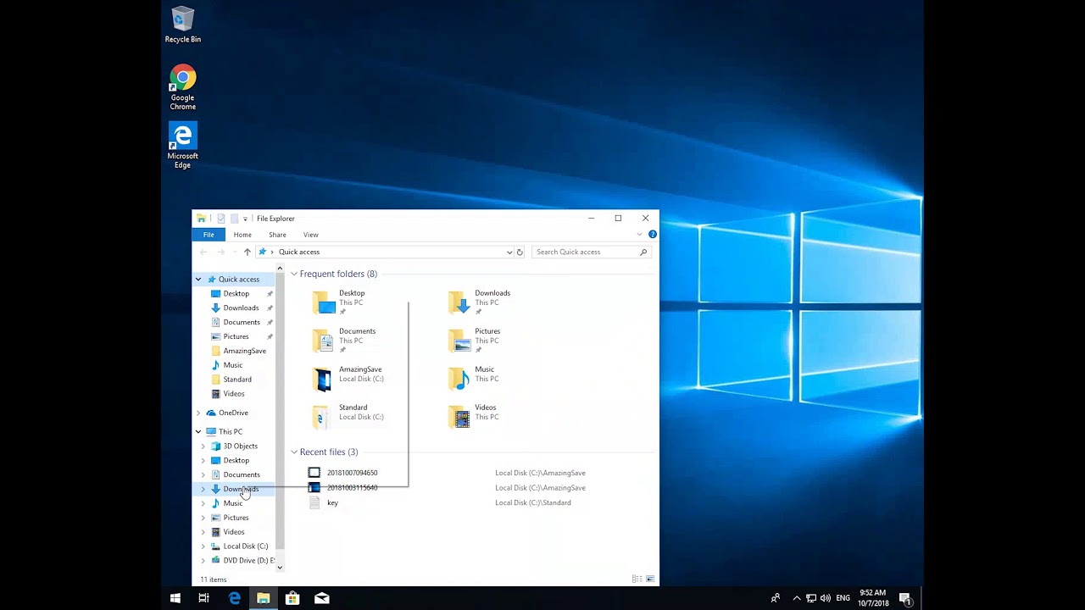Image resolution: width=1085 pixels, height=610 pixels.
Task: Refresh the Quick access view
Action: (520, 252)
